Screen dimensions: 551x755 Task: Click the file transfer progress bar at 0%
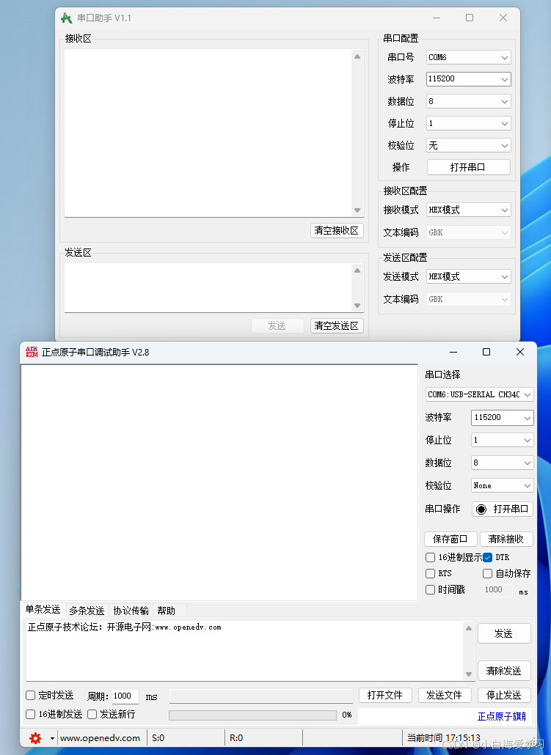pos(252,715)
